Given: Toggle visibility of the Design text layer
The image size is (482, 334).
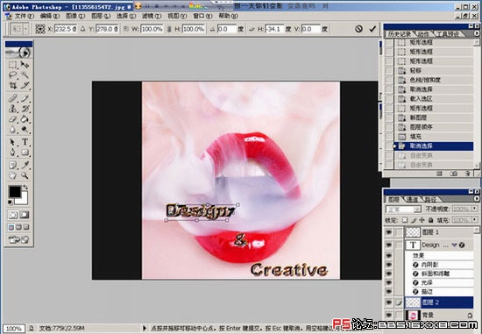Looking at the screenshot, I should [388, 245].
